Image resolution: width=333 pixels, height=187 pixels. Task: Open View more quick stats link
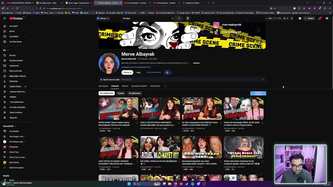point(126,80)
